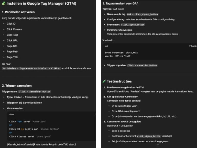Screen dimensions: 197x148
Task: Click the 'Click ID' list item
Action: [11, 24]
